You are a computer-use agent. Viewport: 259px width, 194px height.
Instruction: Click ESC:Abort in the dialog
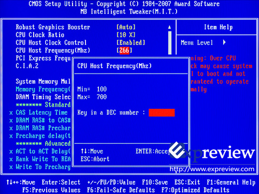pos(95,159)
